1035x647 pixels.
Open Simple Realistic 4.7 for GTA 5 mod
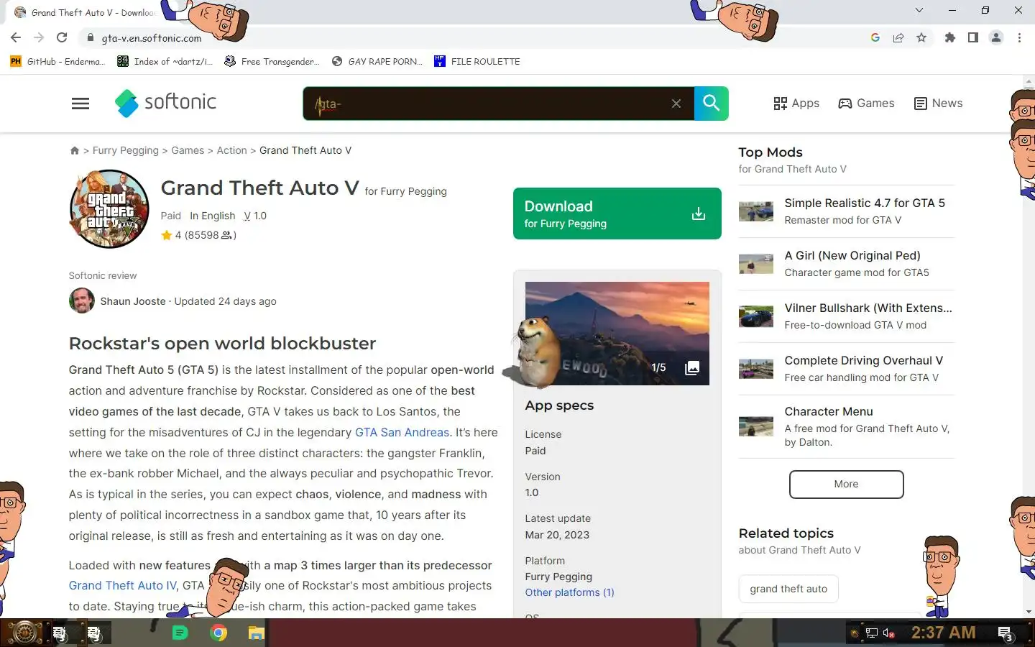865,203
